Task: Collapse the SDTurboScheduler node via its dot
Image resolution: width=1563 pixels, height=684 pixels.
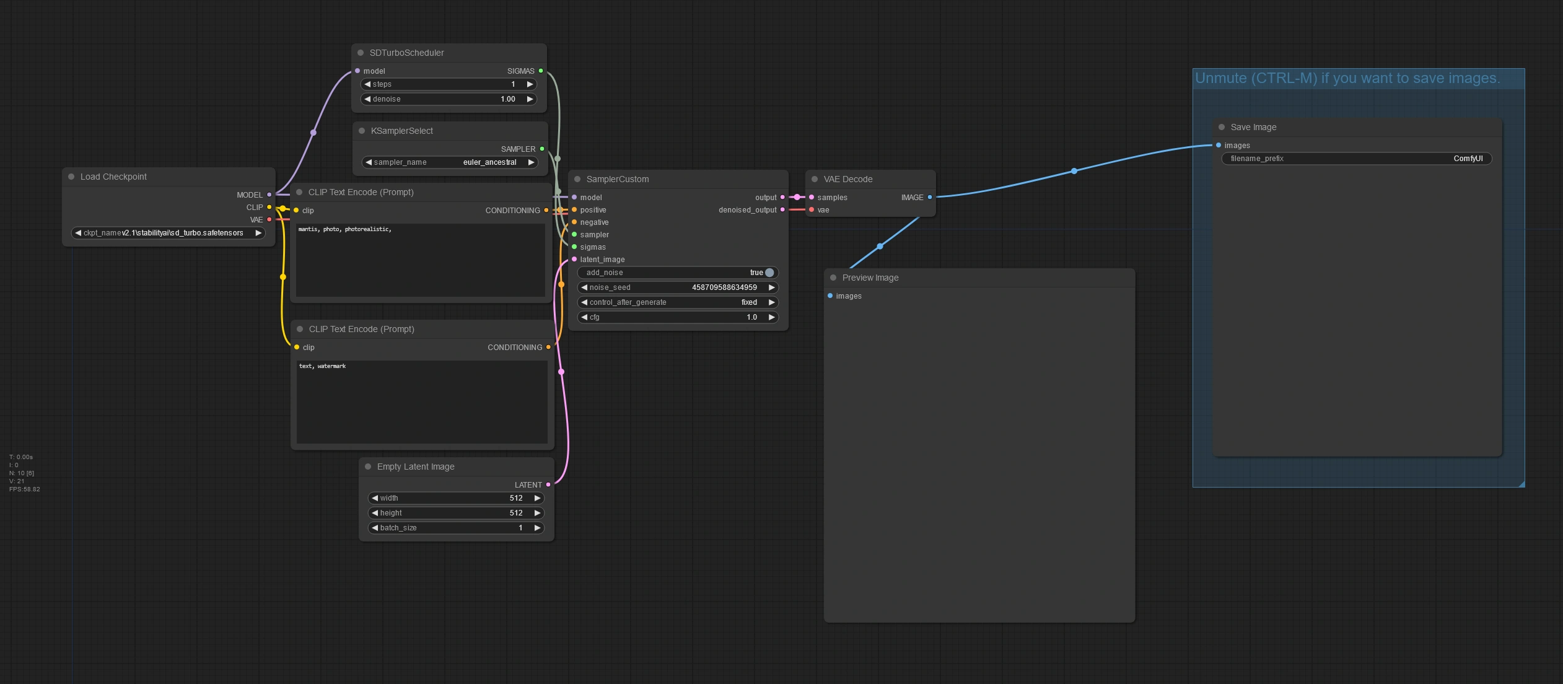Action: [x=361, y=53]
